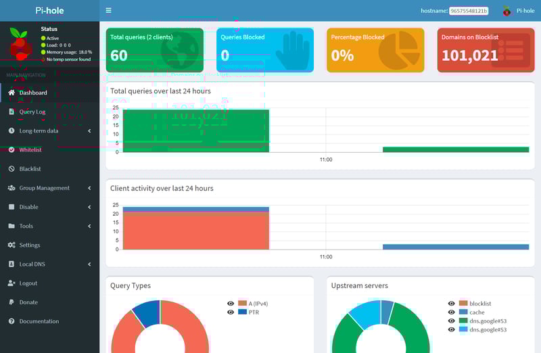Click the Pi-hole title link

(49, 11)
